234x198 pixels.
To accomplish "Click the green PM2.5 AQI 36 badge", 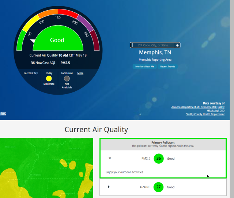I will (x=159, y=159).
